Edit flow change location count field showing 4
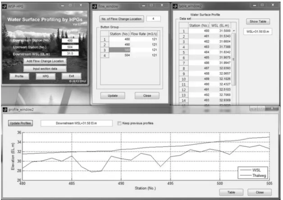 point(153,19)
